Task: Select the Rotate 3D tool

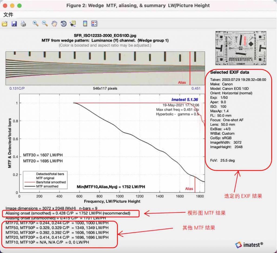Action: click(64, 24)
